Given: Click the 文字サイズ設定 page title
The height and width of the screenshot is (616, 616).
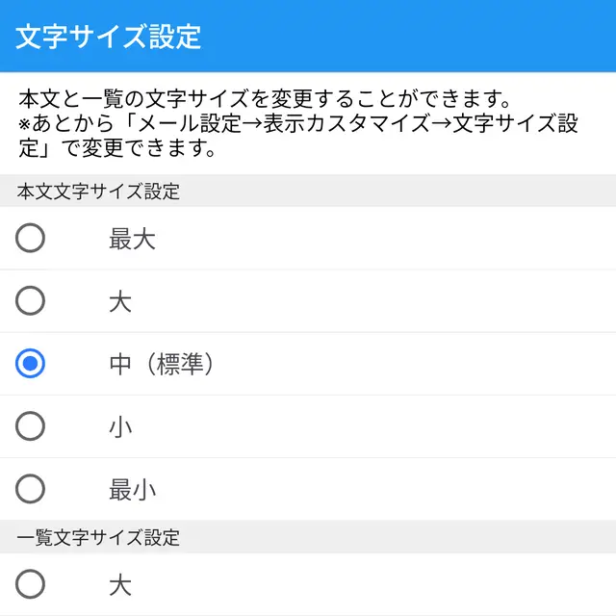Looking at the screenshot, I should pyautogui.click(x=109, y=37).
